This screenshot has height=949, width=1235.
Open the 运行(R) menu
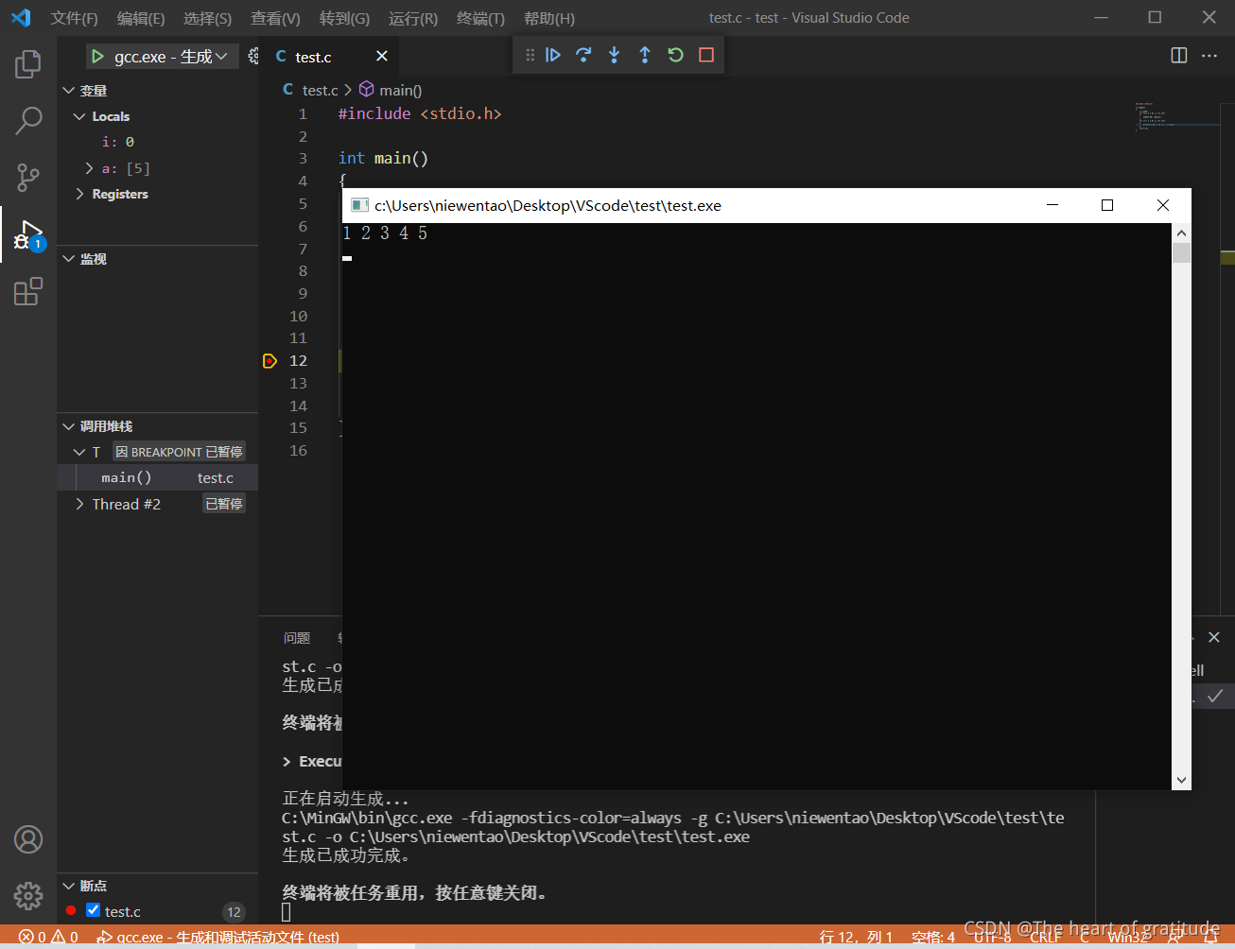(x=413, y=18)
